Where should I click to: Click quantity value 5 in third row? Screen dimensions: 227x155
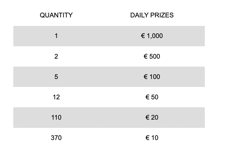click(56, 77)
